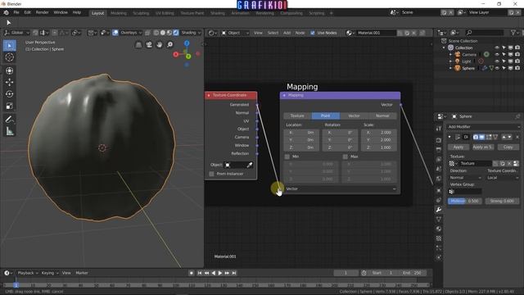Image resolution: width=524 pixels, height=295 pixels.
Task: Click the pan view hand icon
Action: 160,45
